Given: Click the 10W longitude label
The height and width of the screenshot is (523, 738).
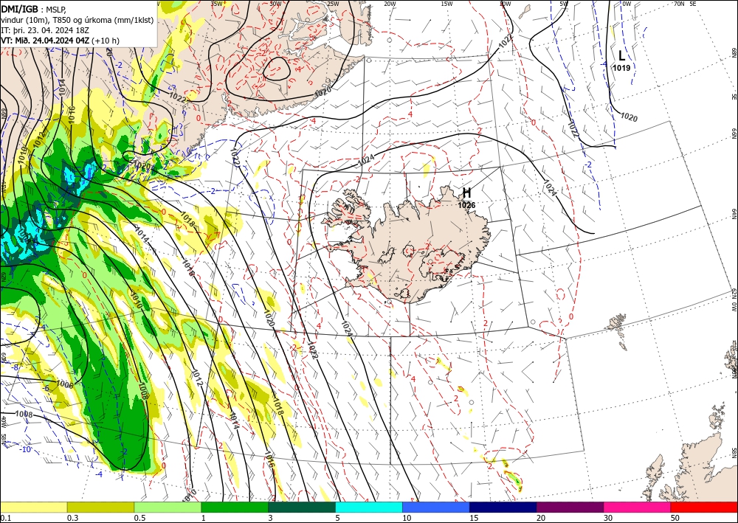Looking at the screenshot, I should point(505,4).
